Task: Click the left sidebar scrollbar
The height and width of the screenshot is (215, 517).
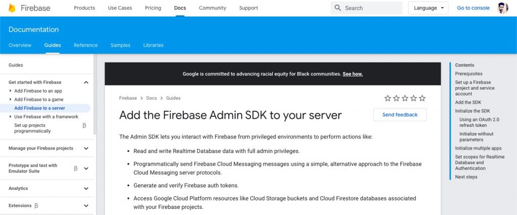Action: click(x=95, y=95)
